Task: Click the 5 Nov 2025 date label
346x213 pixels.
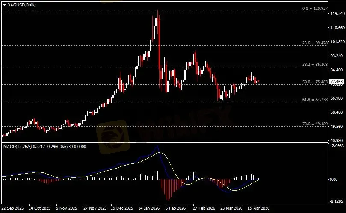Action: tap(67, 208)
